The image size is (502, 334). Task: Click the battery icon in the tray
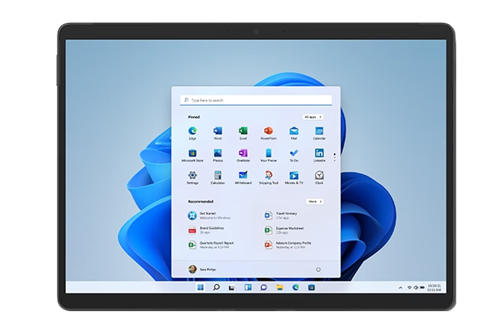coord(422,288)
